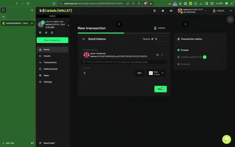Open block explorer link icon for safe

52,33
